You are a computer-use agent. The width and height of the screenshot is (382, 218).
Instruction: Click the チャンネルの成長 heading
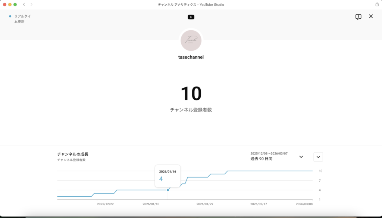73,154
